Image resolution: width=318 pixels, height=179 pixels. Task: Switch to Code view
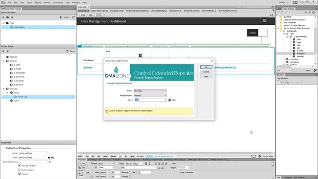[x=83, y=15]
